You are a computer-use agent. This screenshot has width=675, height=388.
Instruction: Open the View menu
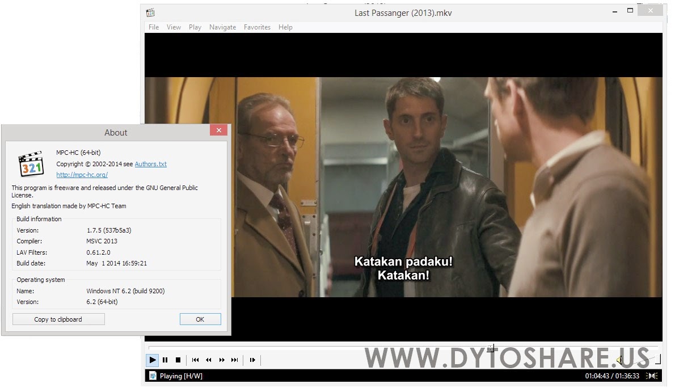pyautogui.click(x=174, y=27)
